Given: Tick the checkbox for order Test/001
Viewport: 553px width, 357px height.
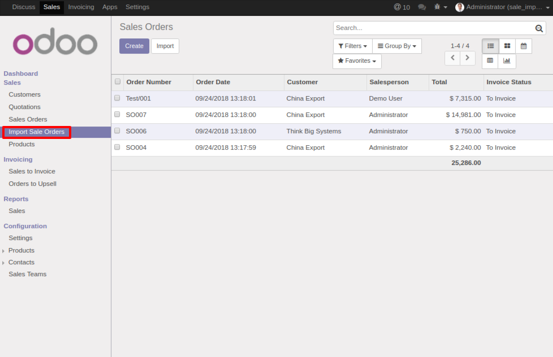Looking at the screenshot, I should pos(118,98).
